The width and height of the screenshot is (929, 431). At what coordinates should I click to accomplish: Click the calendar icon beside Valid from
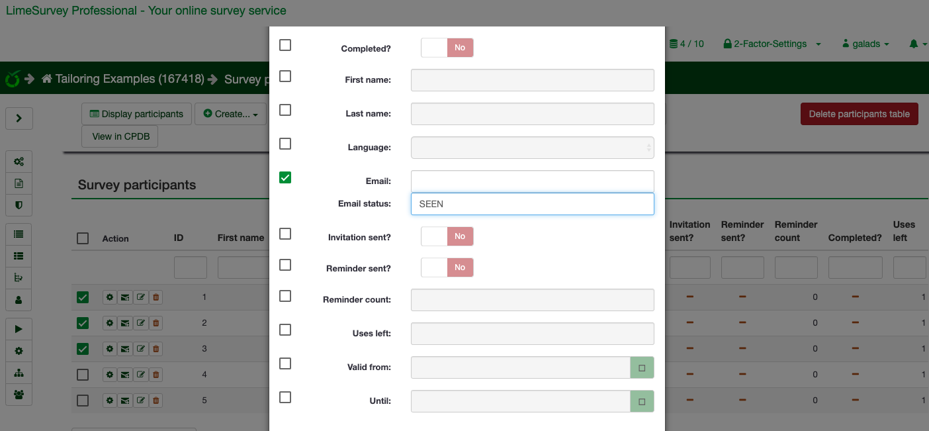[x=641, y=367]
